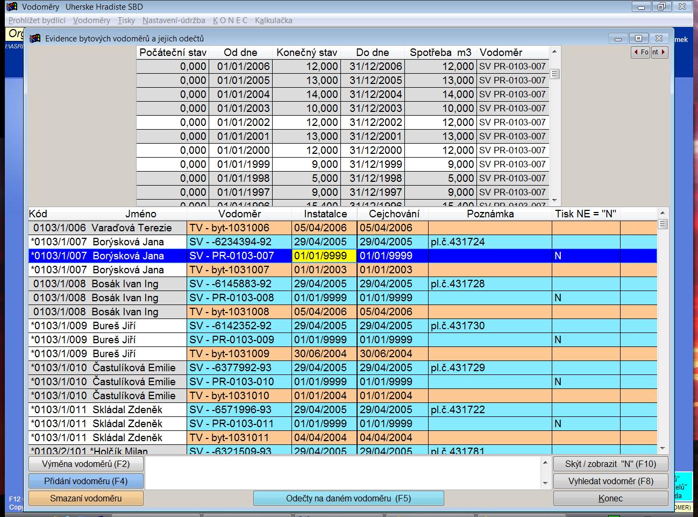The height and width of the screenshot is (517, 698).
Task: Close the Evidence bytových vodoměrů window
Action: tap(659, 39)
